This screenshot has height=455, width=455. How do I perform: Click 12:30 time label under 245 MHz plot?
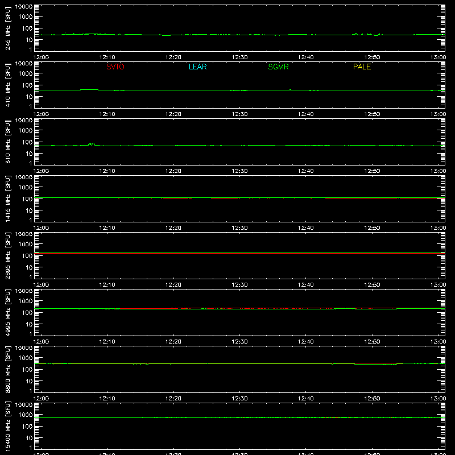coord(239,57)
